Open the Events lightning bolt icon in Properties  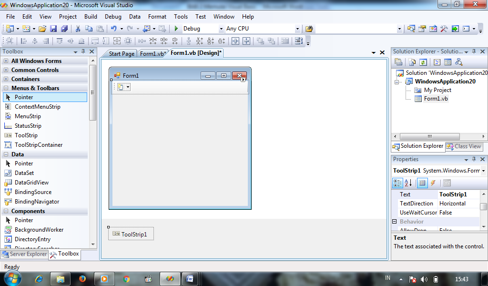(433, 183)
